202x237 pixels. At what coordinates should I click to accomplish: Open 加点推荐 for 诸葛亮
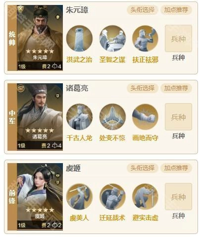tap(176, 88)
